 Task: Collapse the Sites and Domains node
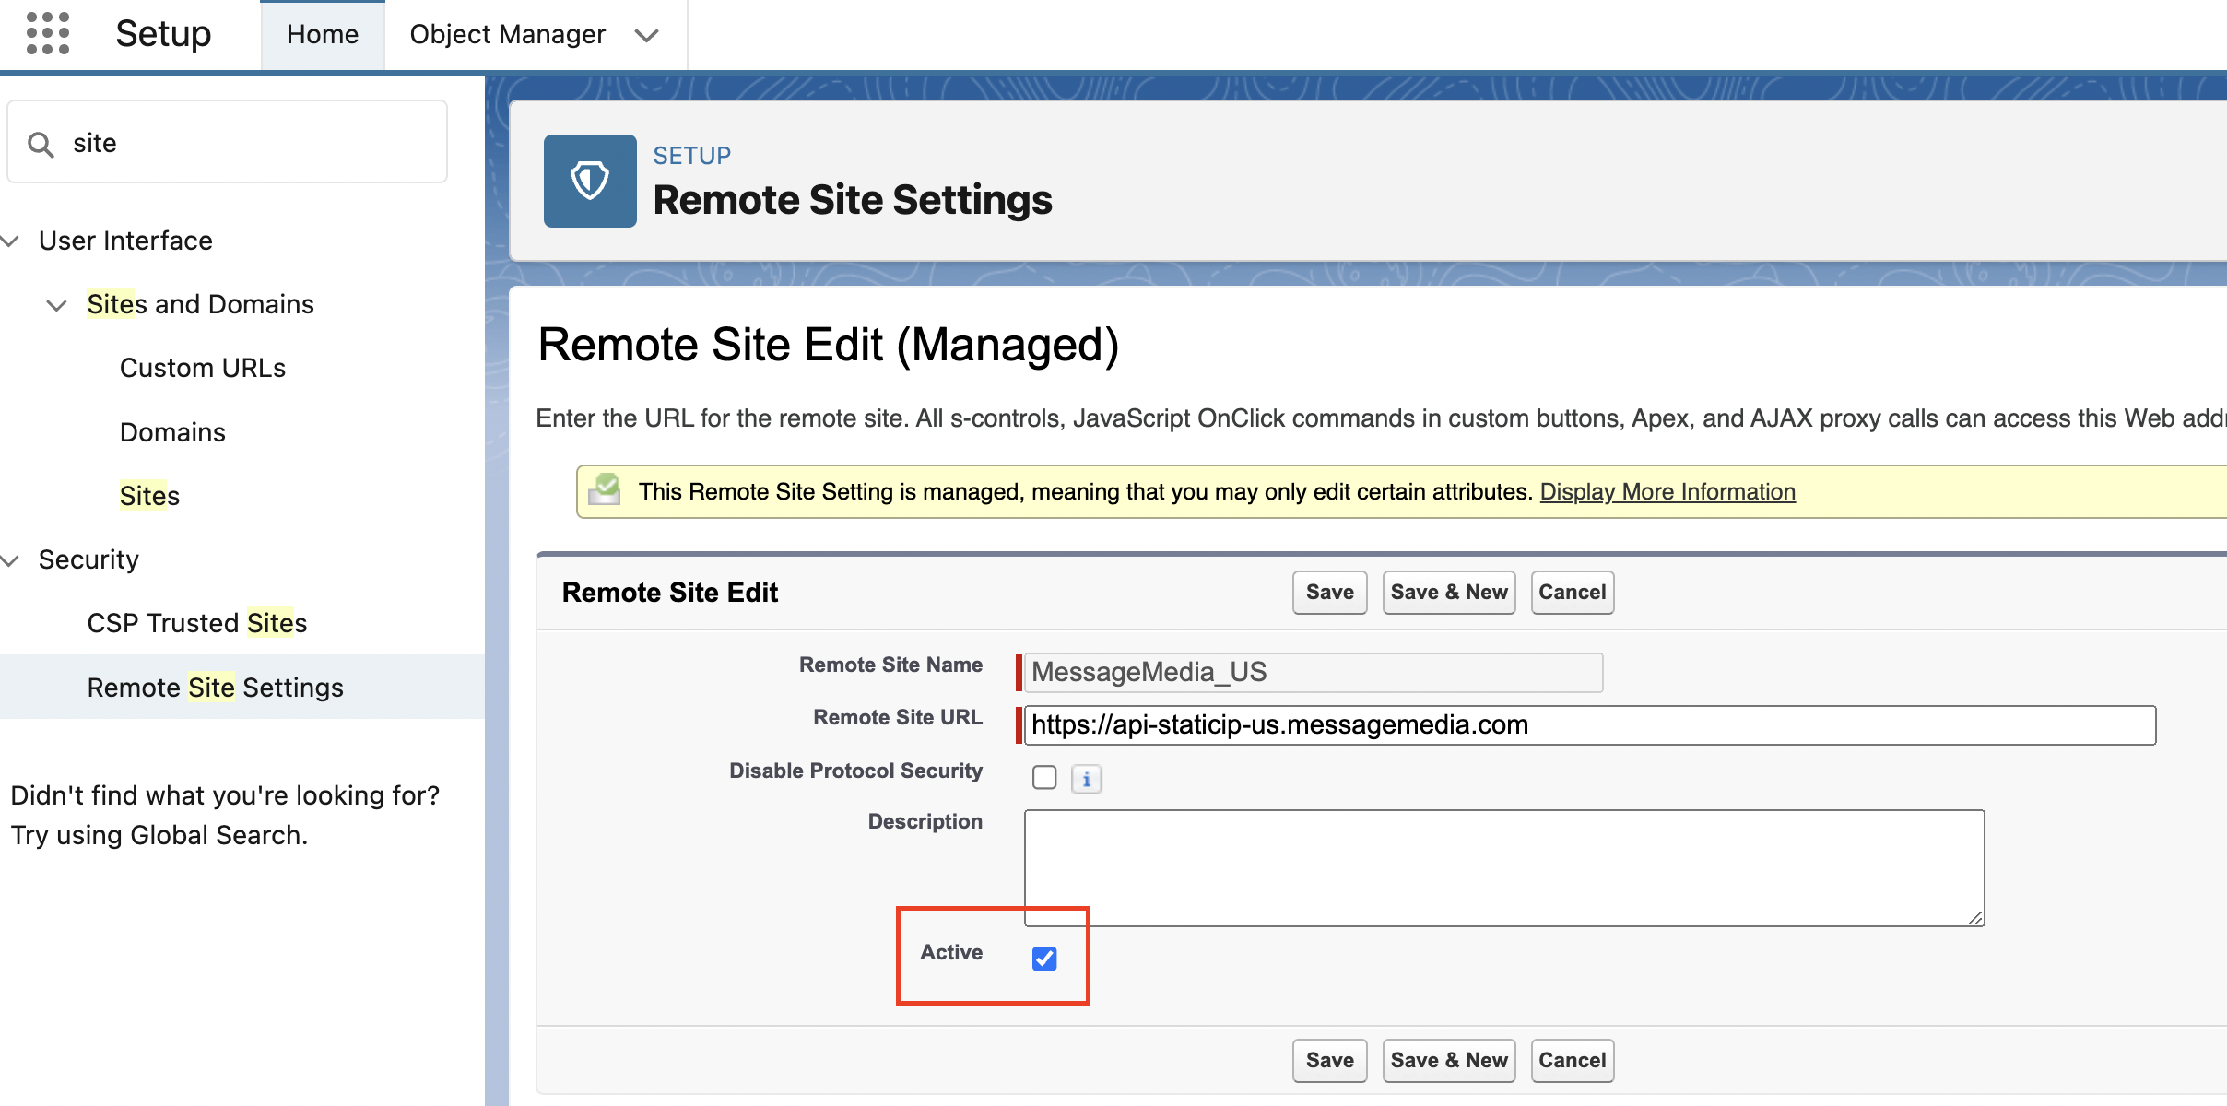tap(57, 305)
